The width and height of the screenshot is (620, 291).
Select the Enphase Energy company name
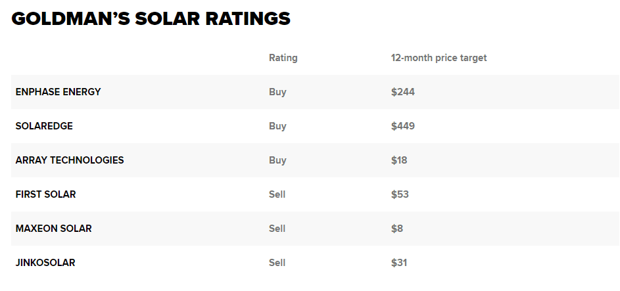tap(58, 92)
